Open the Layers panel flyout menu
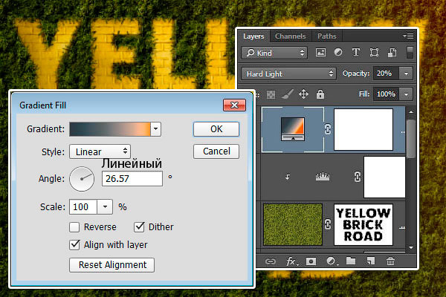 point(408,36)
